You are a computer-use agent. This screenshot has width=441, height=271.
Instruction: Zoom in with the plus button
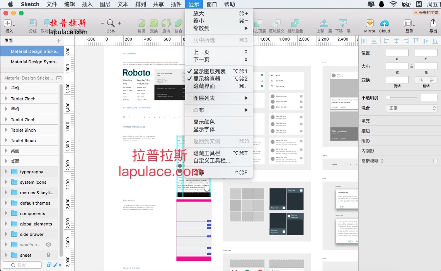coord(119,23)
